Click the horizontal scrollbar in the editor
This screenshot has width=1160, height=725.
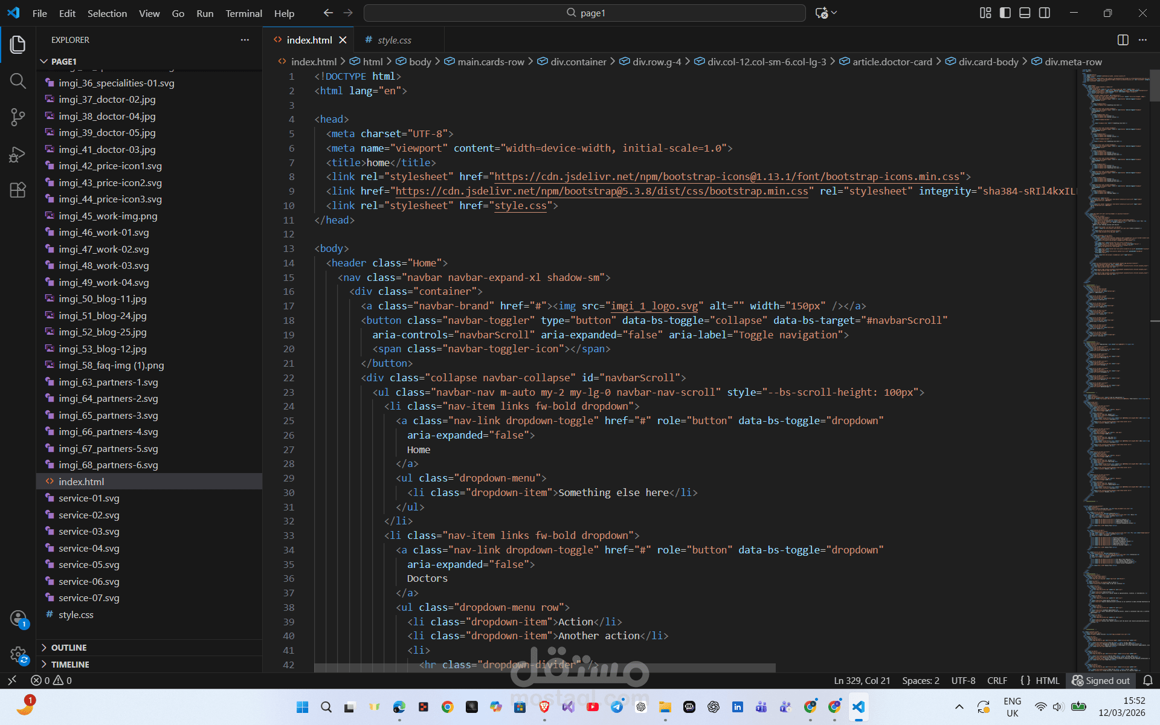[x=544, y=668]
